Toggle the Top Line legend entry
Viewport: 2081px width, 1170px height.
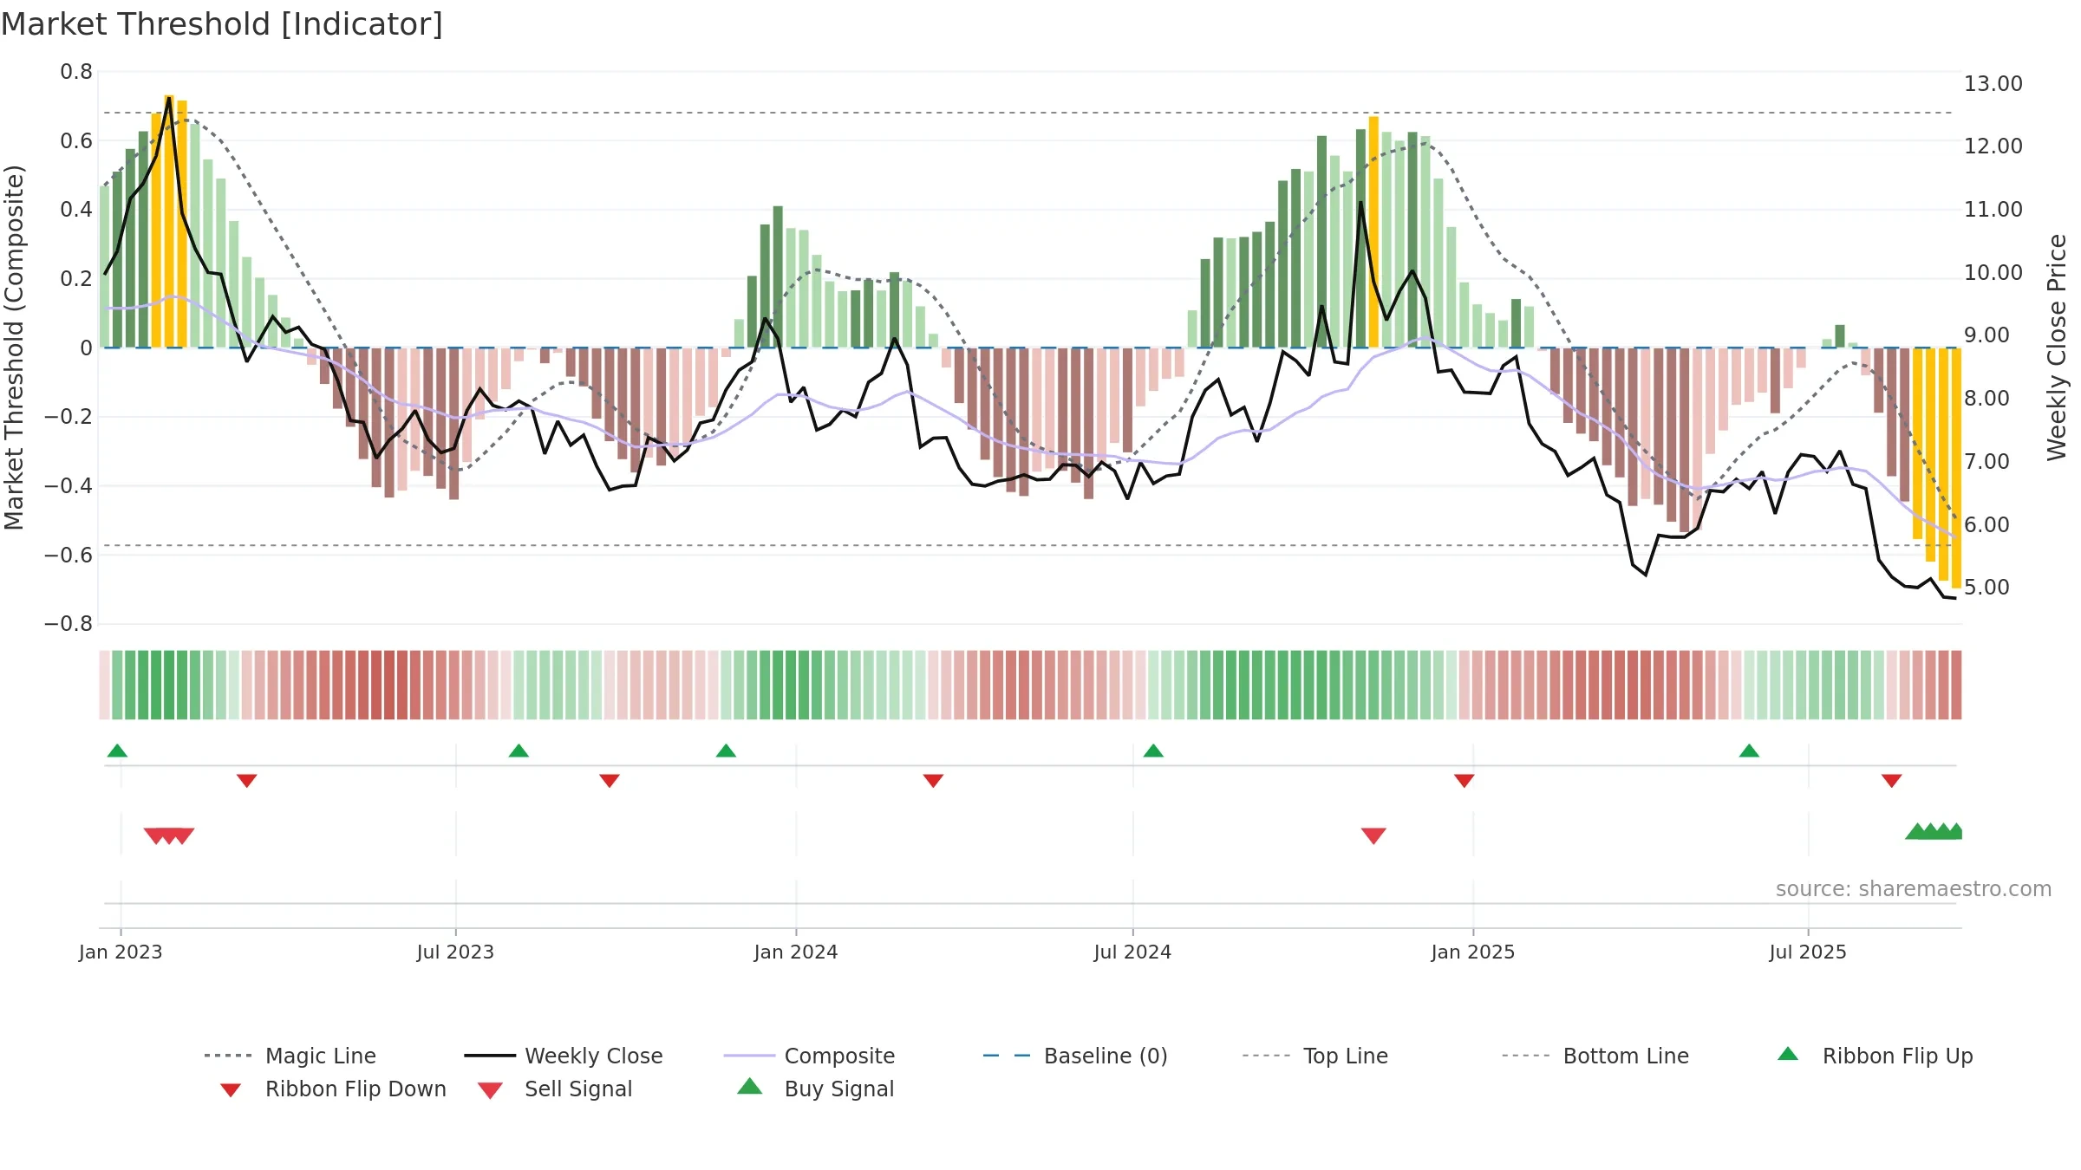[1314, 1056]
